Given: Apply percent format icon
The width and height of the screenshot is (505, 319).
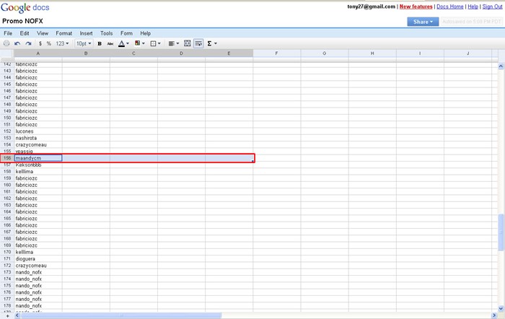Looking at the screenshot, I should [49, 43].
